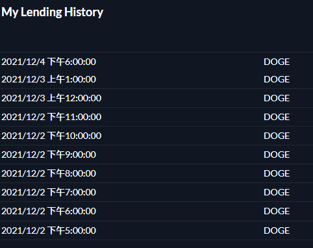This screenshot has width=313, height=248.
Task: Select the 2021/12/4 下午6:00:00 timestamp
Action: [49, 62]
